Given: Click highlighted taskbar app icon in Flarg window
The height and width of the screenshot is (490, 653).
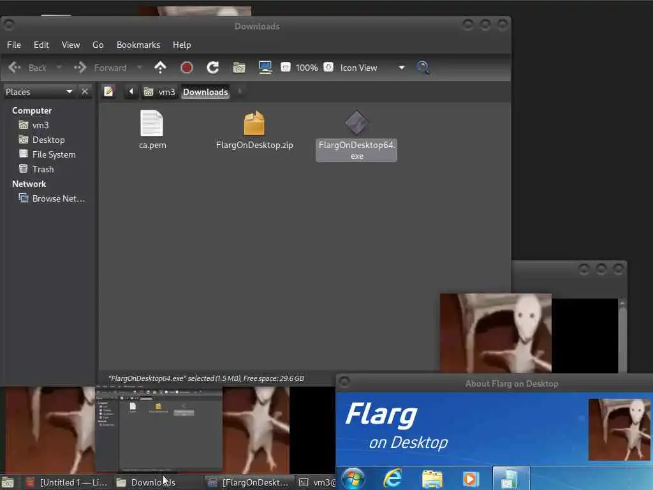Looking at the screenshot, I should 511,479.
